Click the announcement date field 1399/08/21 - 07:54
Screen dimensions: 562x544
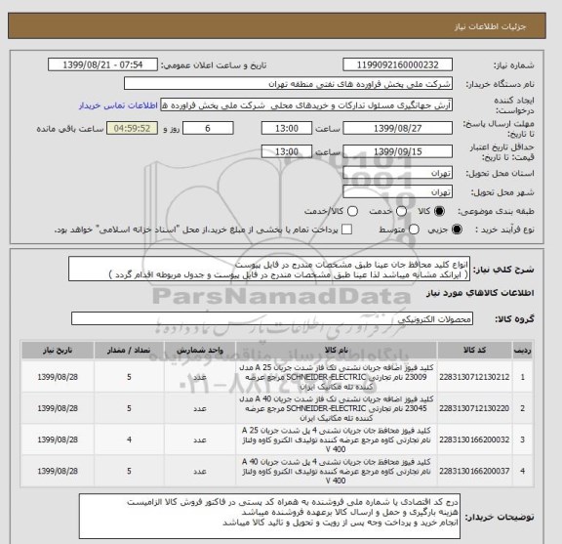point(102,65)
